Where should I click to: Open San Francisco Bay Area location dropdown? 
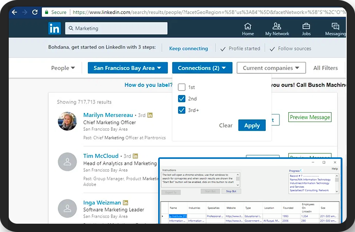click(x=128, y=68)
